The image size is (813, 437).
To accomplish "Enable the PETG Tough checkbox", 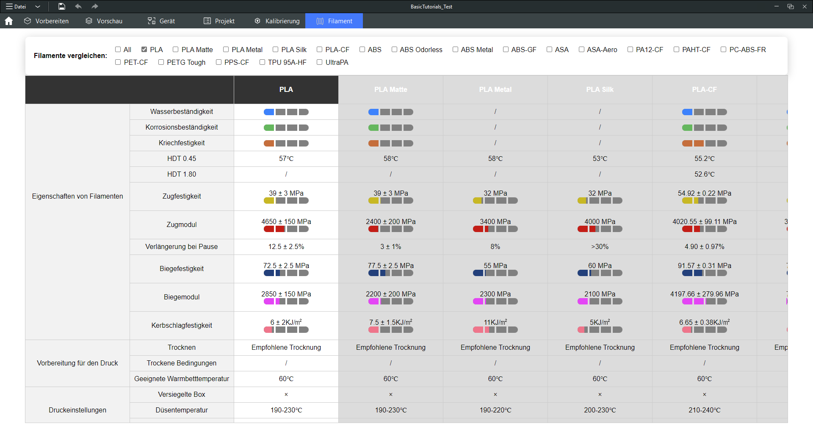I will tap(161, 62).
